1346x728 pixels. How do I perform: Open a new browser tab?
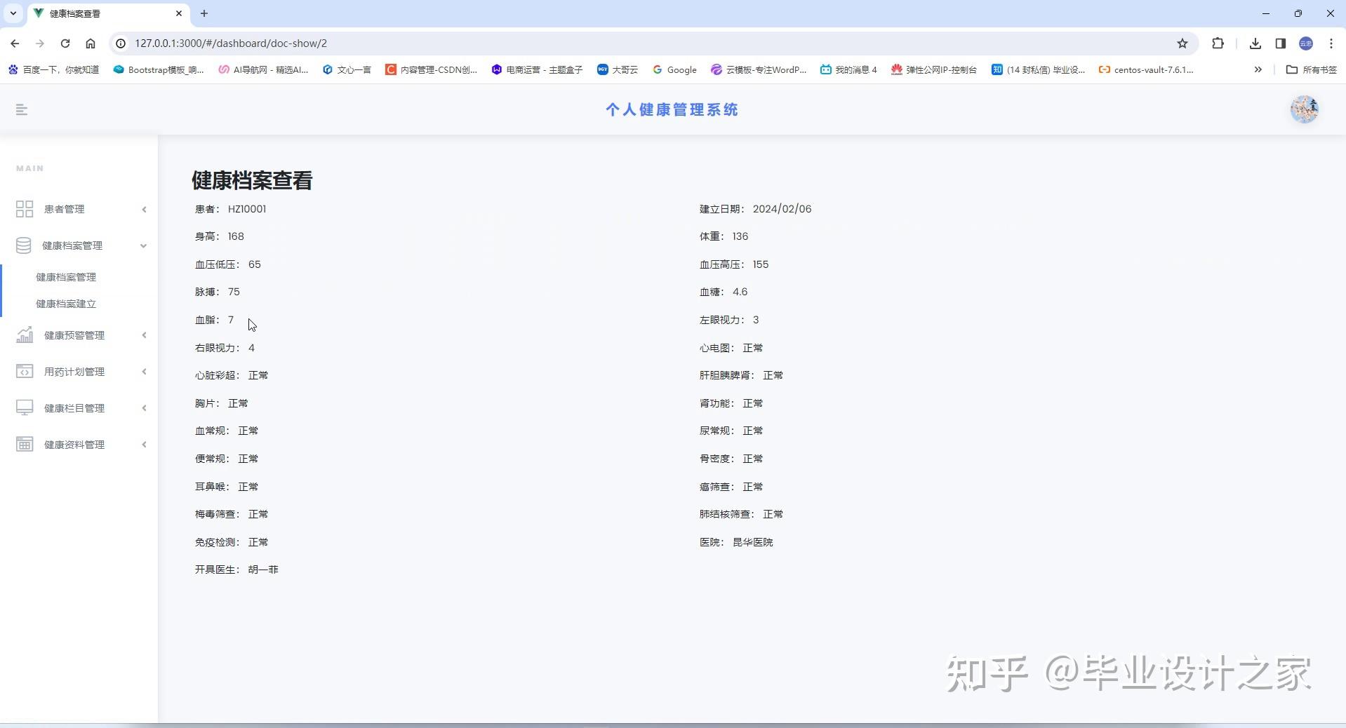coord(204,13)
